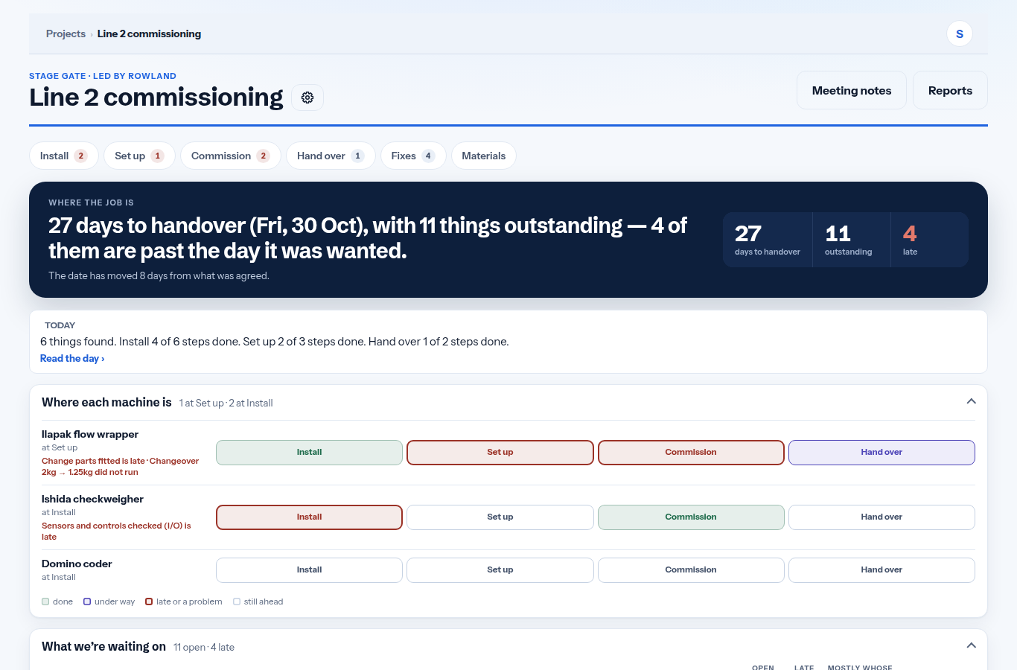
Task: Click Domino coder Hand over stage
Action: tap(881, 570)
